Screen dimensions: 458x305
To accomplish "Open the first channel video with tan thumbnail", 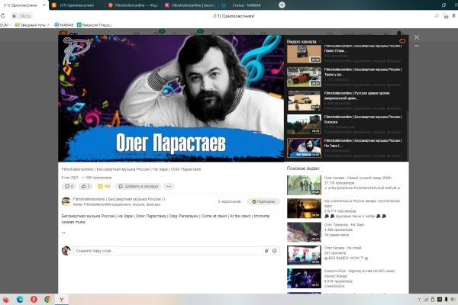I will pos(304,54).
